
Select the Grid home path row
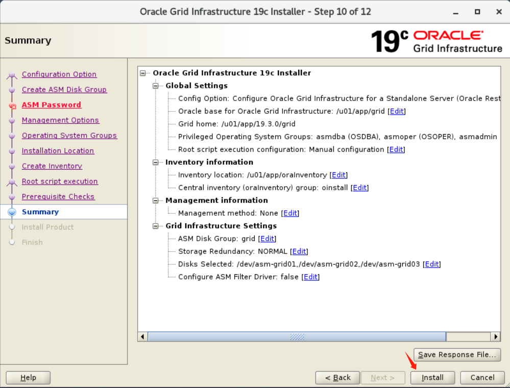pos(236,124)
